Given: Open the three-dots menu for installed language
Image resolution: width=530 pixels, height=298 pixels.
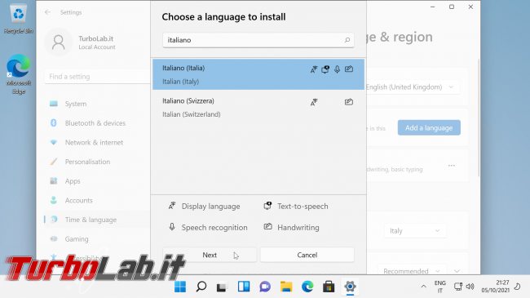Looking at the screenshot, I should point(452,166).
